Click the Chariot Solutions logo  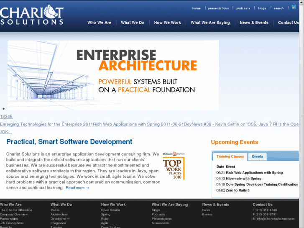[x=32, y=15]
